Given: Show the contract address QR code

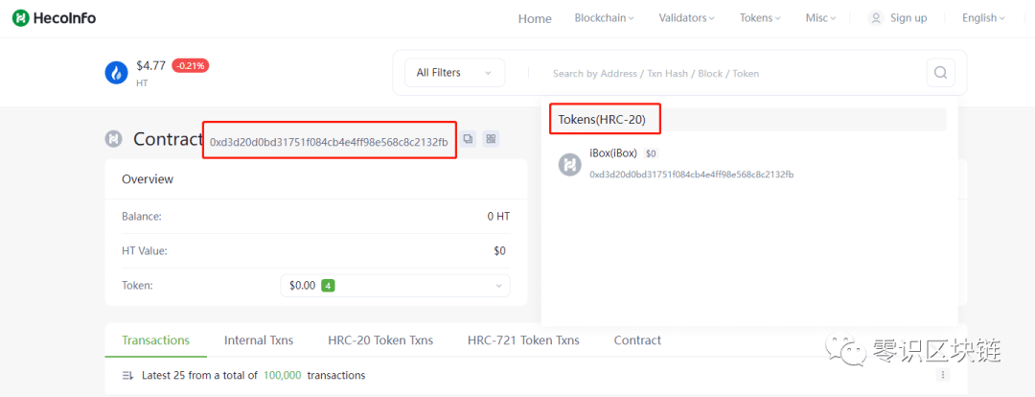Looking at the screenshot, I should pyautogui.click(x=491, y=139).
